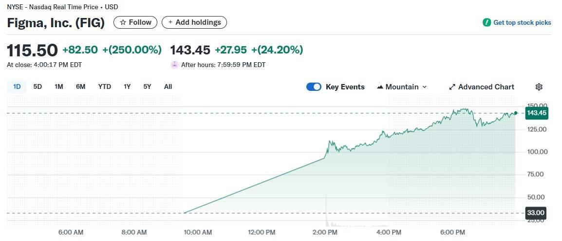562x241 pixels.
Task: Click the plus icon in Add holdings
Action: click(170, 22)
